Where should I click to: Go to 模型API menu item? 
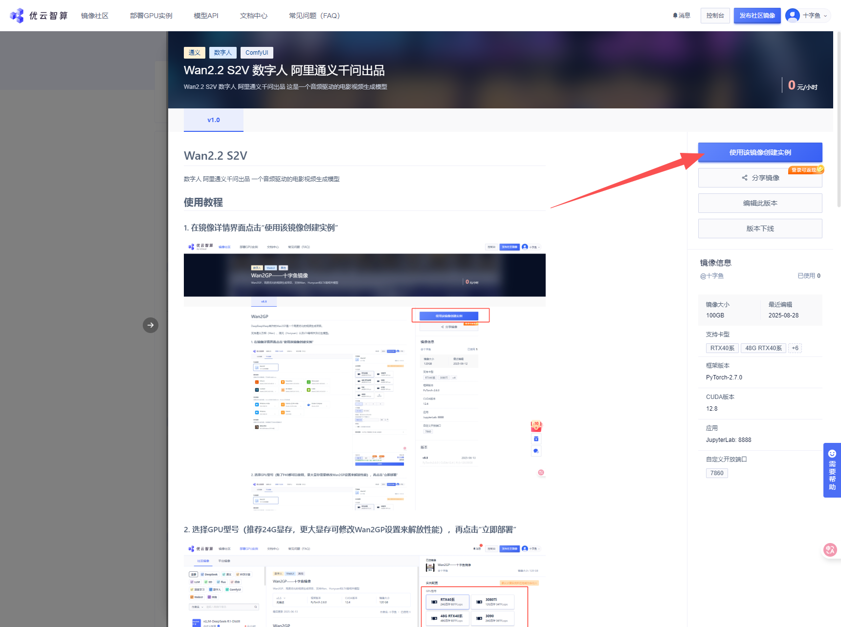[x=206, y=16]
